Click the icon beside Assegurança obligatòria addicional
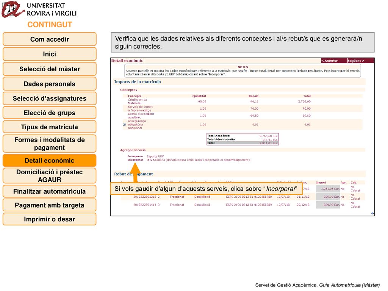This screenshot has width=388, height=291. pyautogui.click(x=124, y=125)
